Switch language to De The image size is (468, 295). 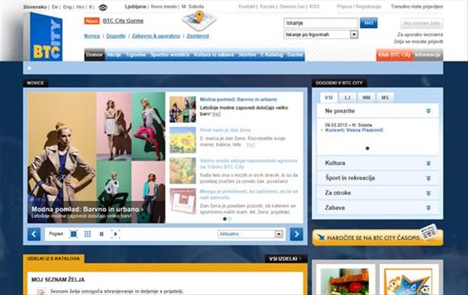point(55,7)
